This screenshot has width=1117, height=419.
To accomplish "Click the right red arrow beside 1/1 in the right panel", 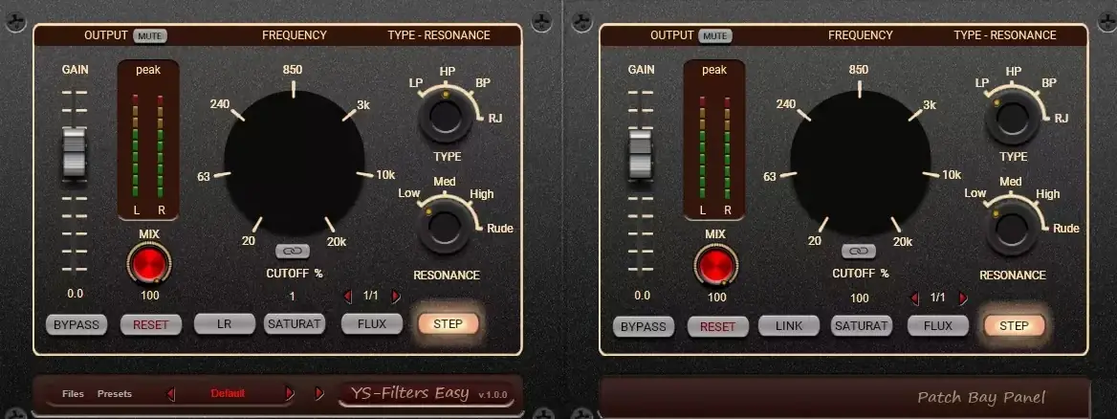I will click(x=963, y=298).
